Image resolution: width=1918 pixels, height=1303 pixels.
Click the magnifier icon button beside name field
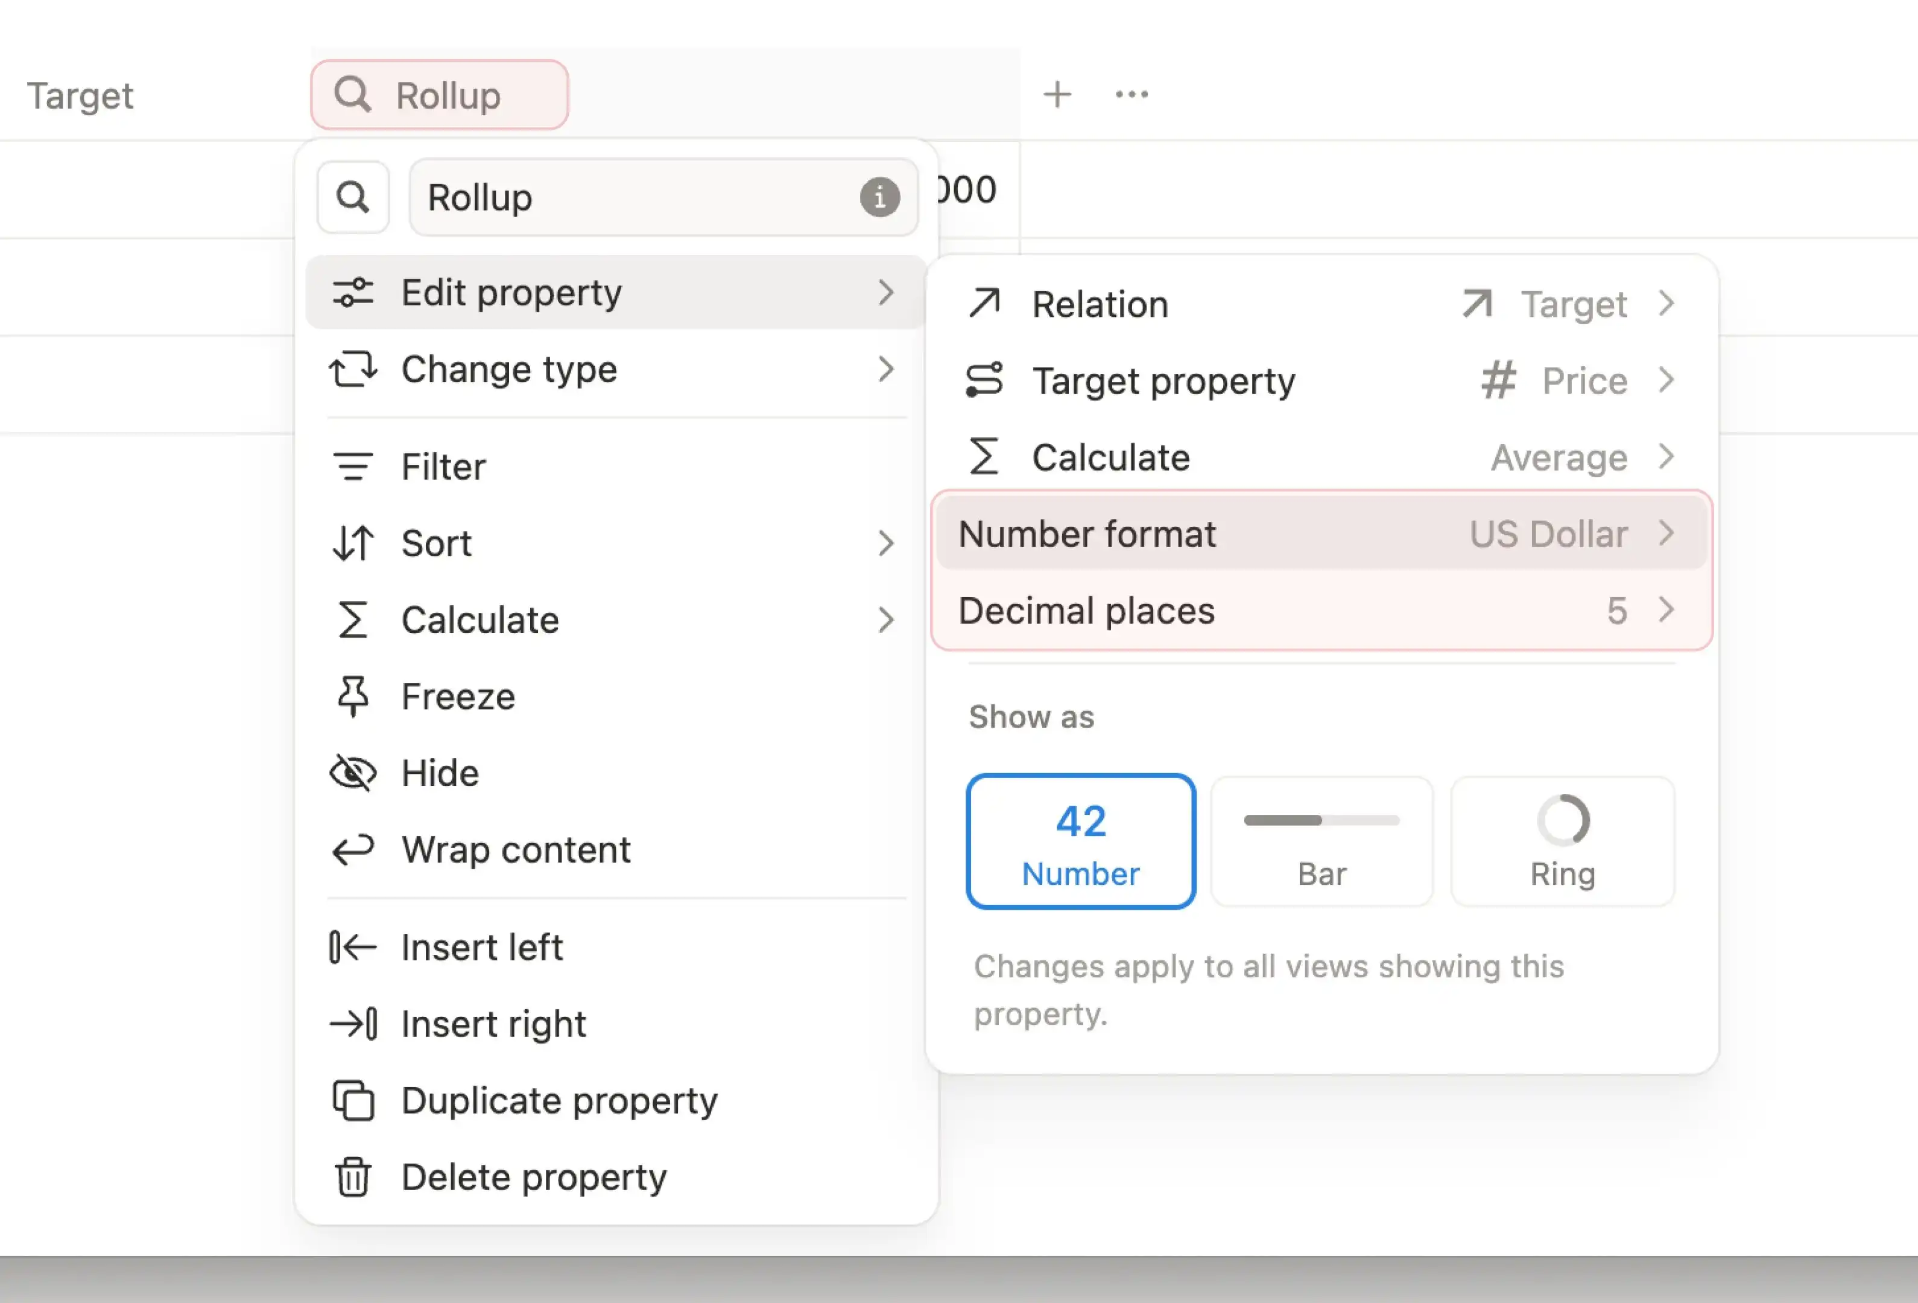(353, 197)
